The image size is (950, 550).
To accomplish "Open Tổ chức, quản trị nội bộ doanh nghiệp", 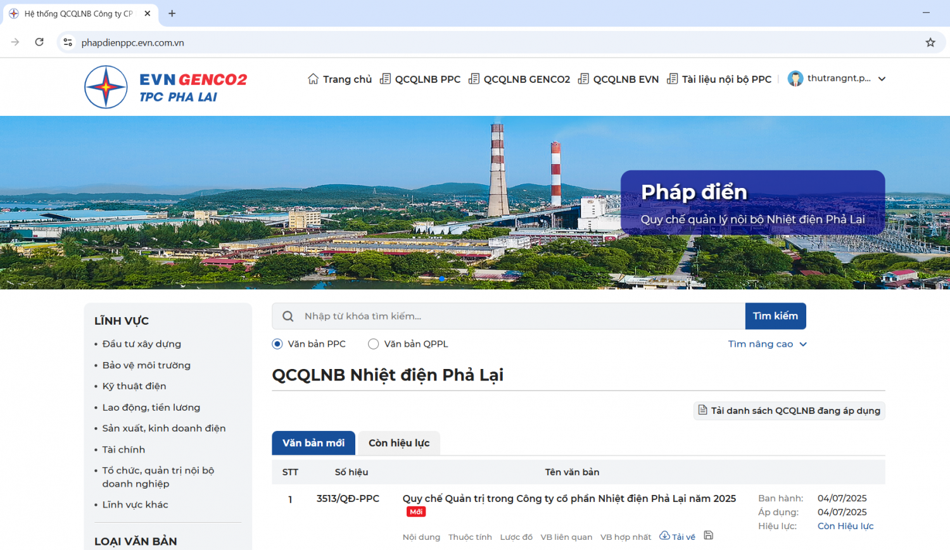I will coord(158,477).
